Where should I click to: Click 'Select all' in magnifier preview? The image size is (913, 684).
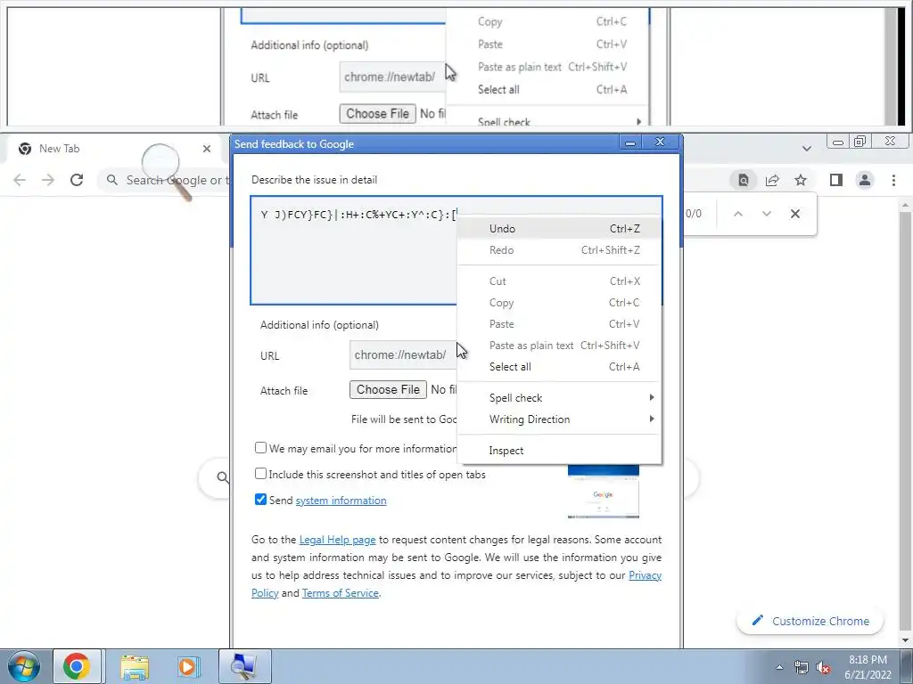[498, 90]
